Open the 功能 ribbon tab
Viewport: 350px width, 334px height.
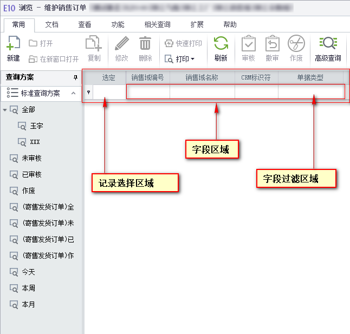tap(118, 24)
